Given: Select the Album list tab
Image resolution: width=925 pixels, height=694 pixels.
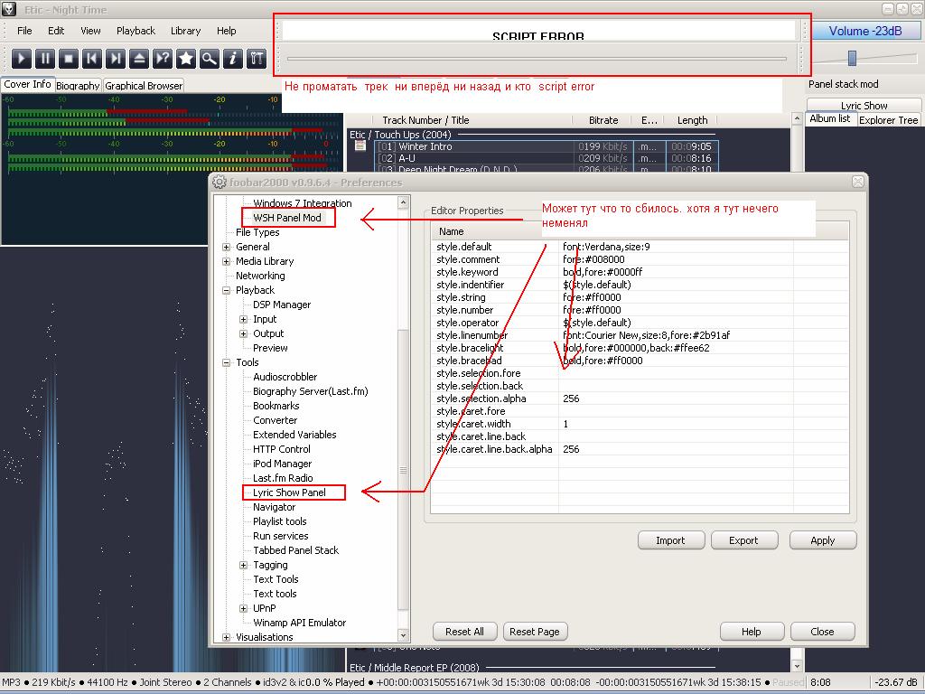Looking at the screenshot, I should click(x=830, y=118).
